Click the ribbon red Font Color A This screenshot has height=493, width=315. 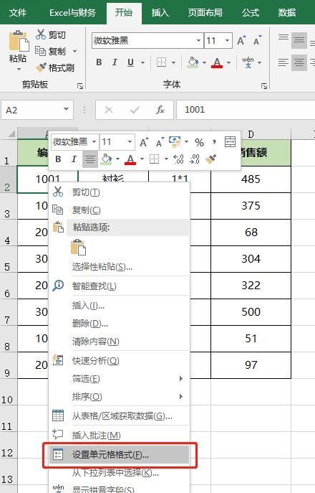217,62
